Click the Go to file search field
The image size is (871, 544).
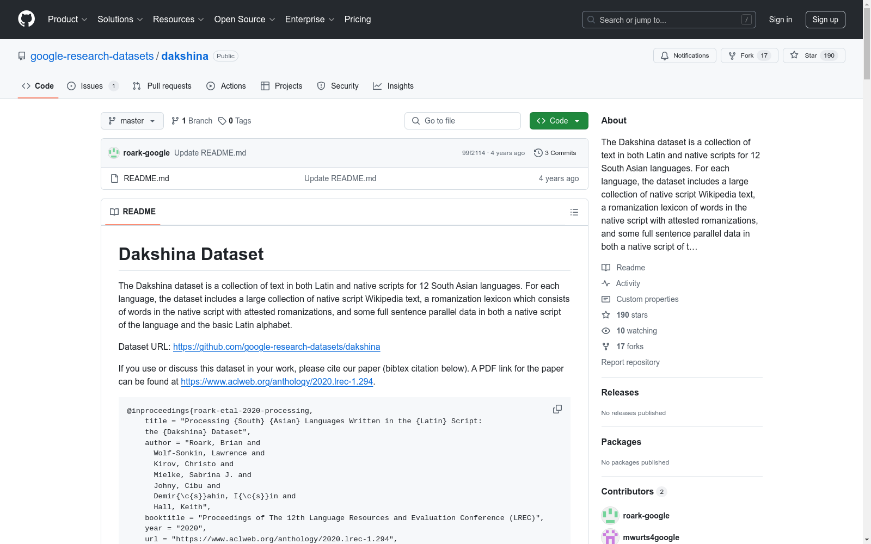[463, 121]
